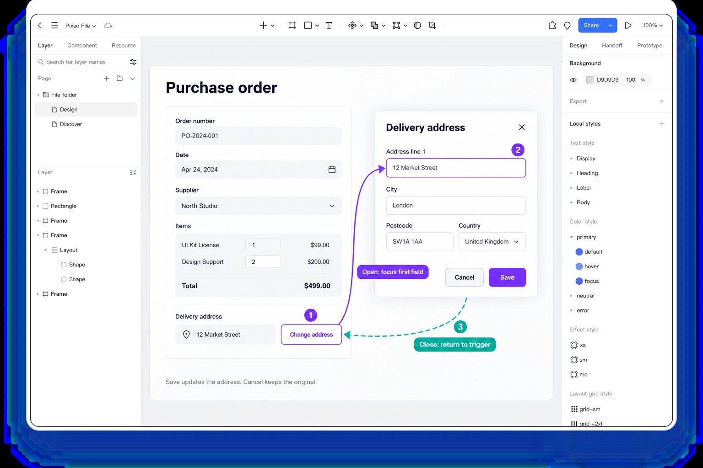Open the Pixso File name dropdown
Image resolution: width=703 pixels, height=468 pixels.
81,26
